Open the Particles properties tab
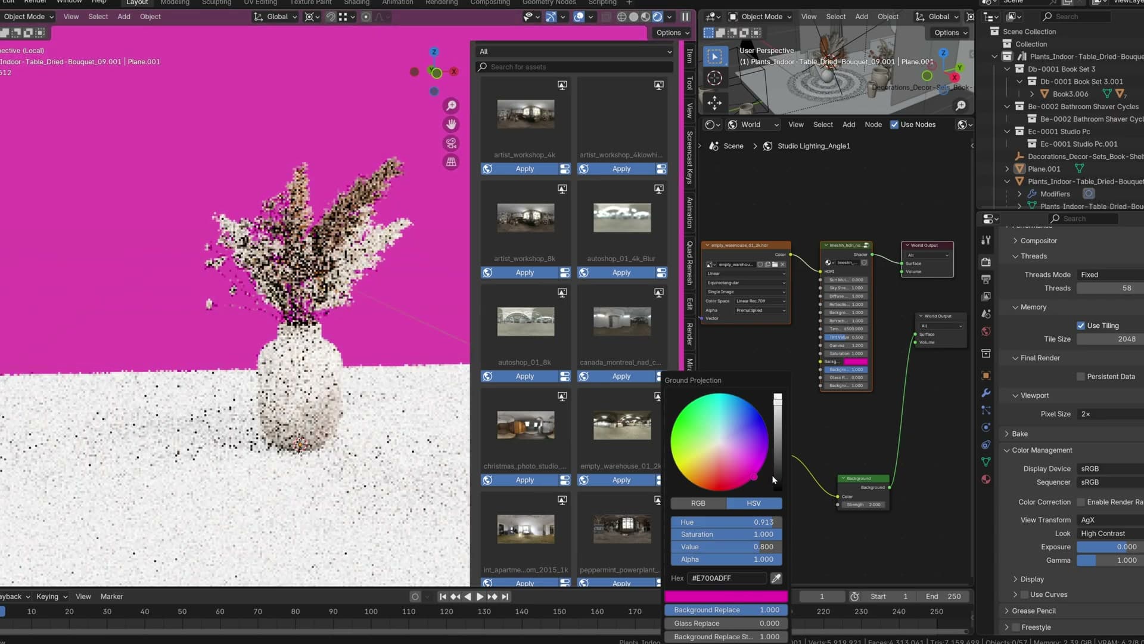The image size is (1144, 644). point(986,410)
